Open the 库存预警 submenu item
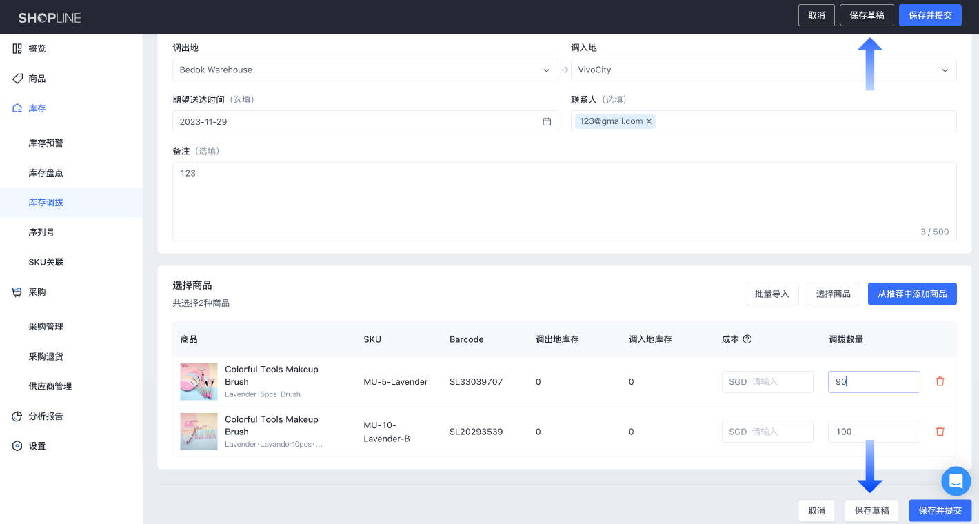Image resolution: width=979 pixels, height=524 pixels. point(46,143)
